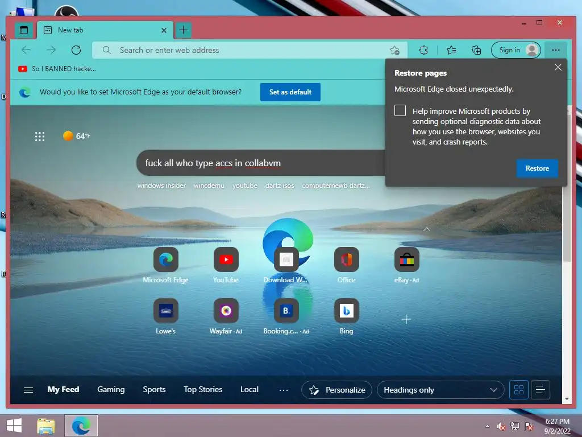Click the Sign in profile button
Viewport: 582px width, 437px height.
(516, 50)
